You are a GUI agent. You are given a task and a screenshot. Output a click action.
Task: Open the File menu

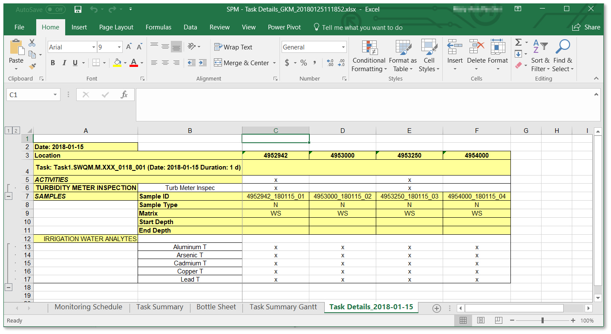[x=19, y=27]
